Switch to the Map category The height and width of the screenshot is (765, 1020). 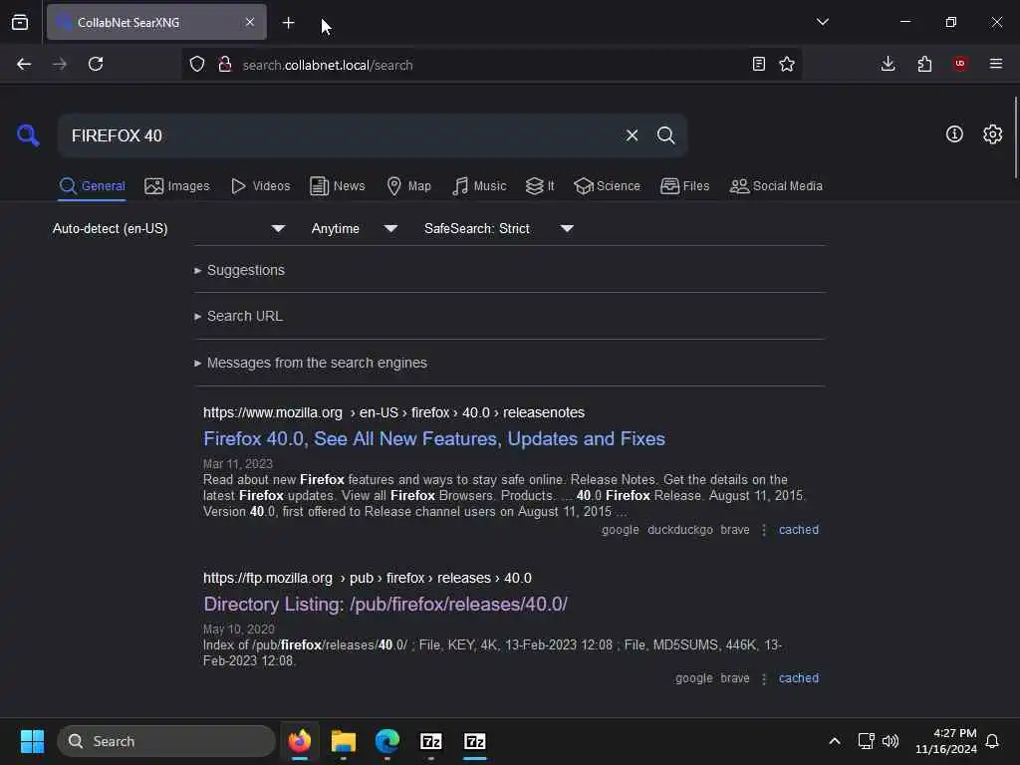click(409, 186)
